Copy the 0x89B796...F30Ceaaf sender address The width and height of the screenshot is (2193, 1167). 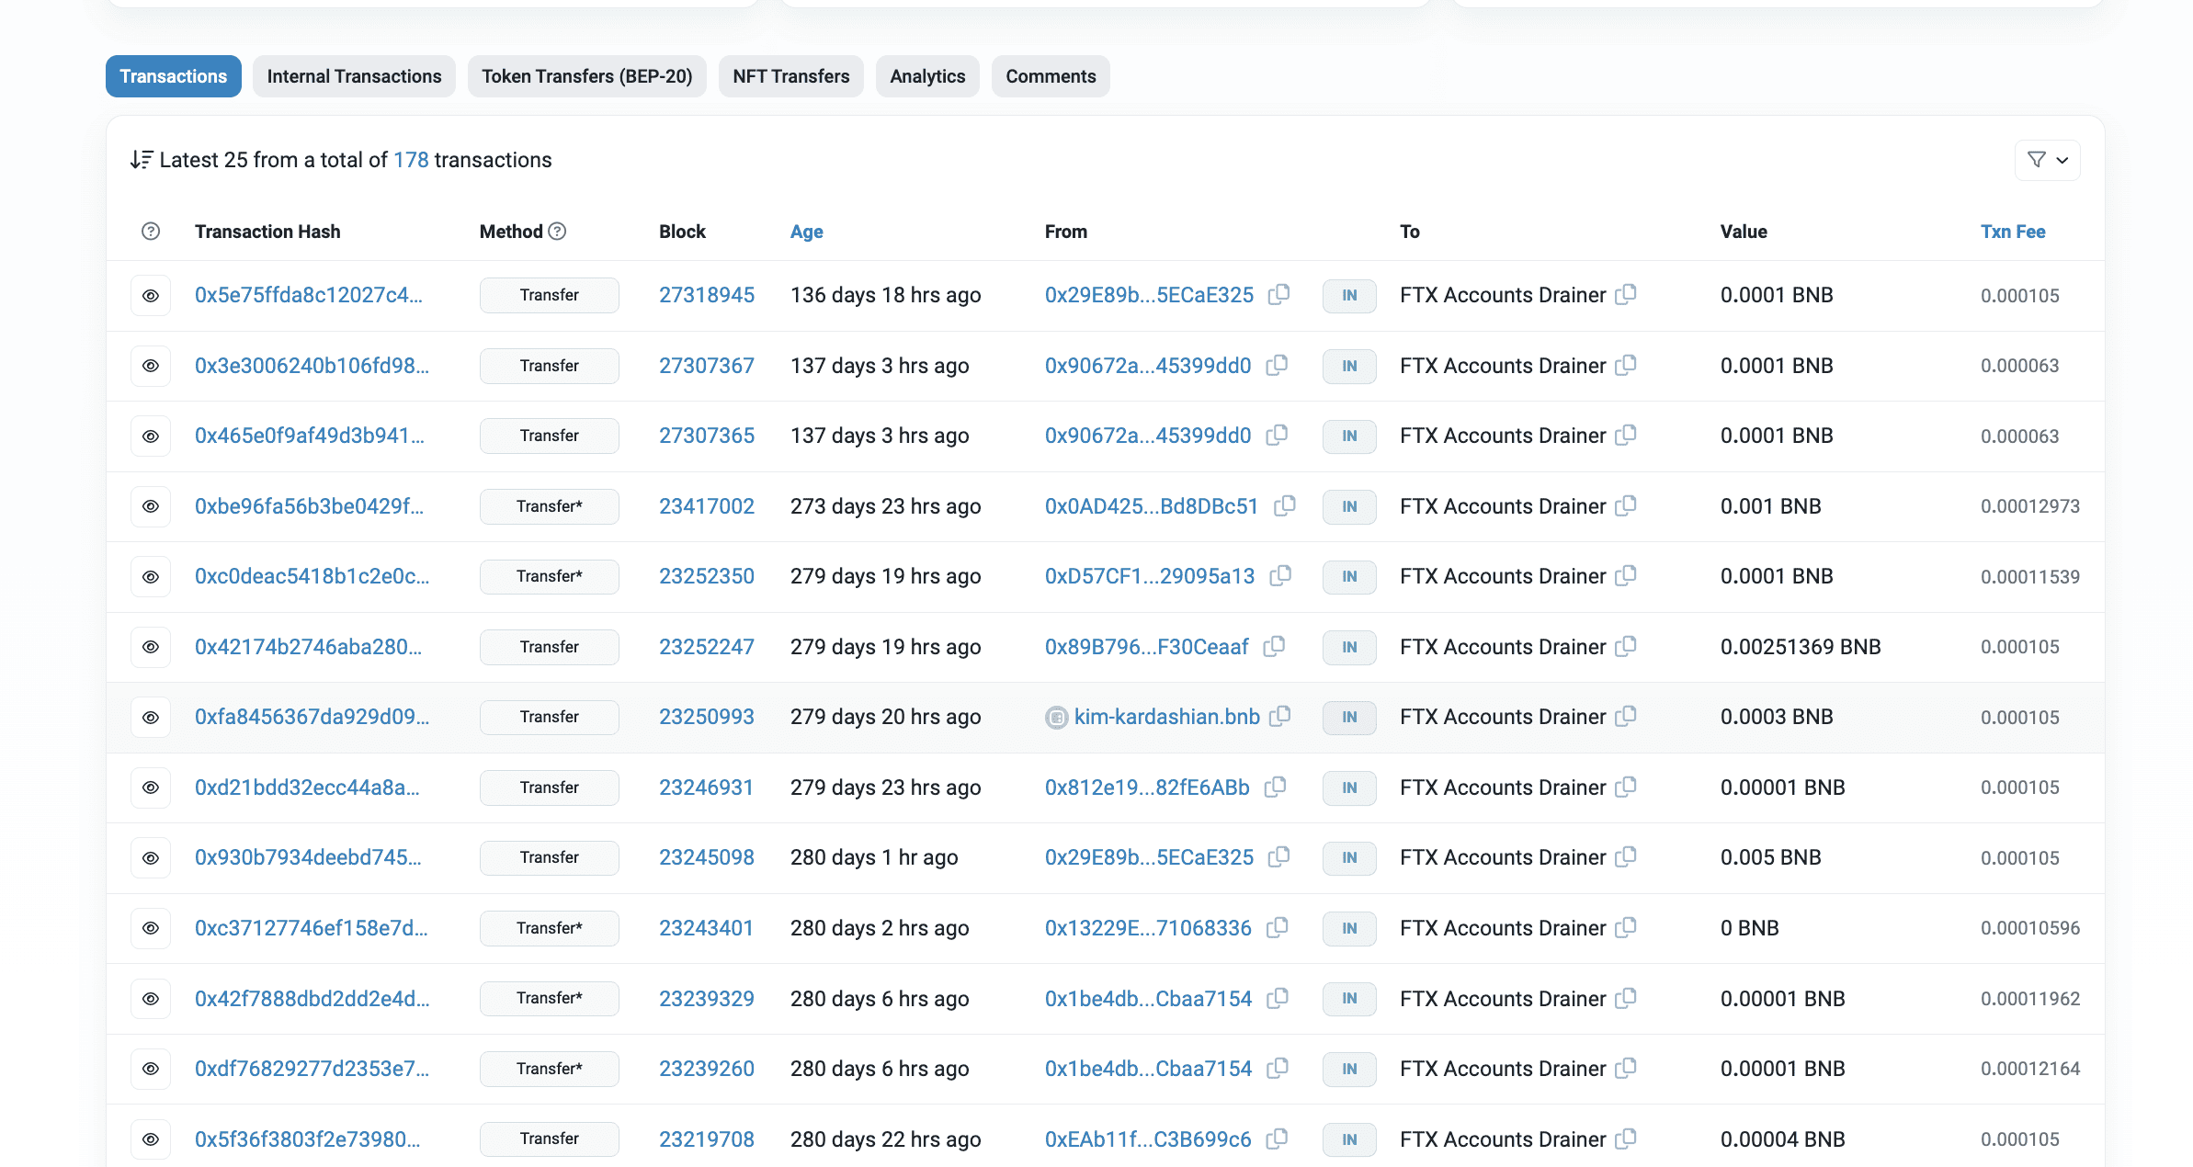point(1274,646)
